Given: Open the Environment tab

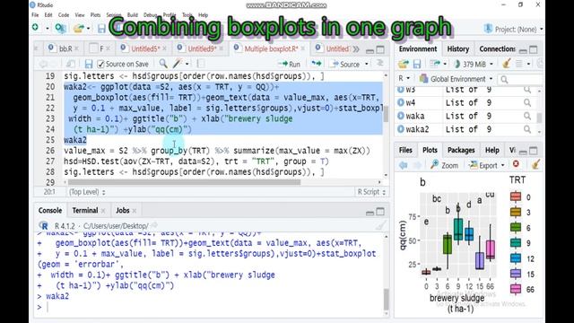Looking at the screenshot, I should pyautogui.click(x=418, y=49).
